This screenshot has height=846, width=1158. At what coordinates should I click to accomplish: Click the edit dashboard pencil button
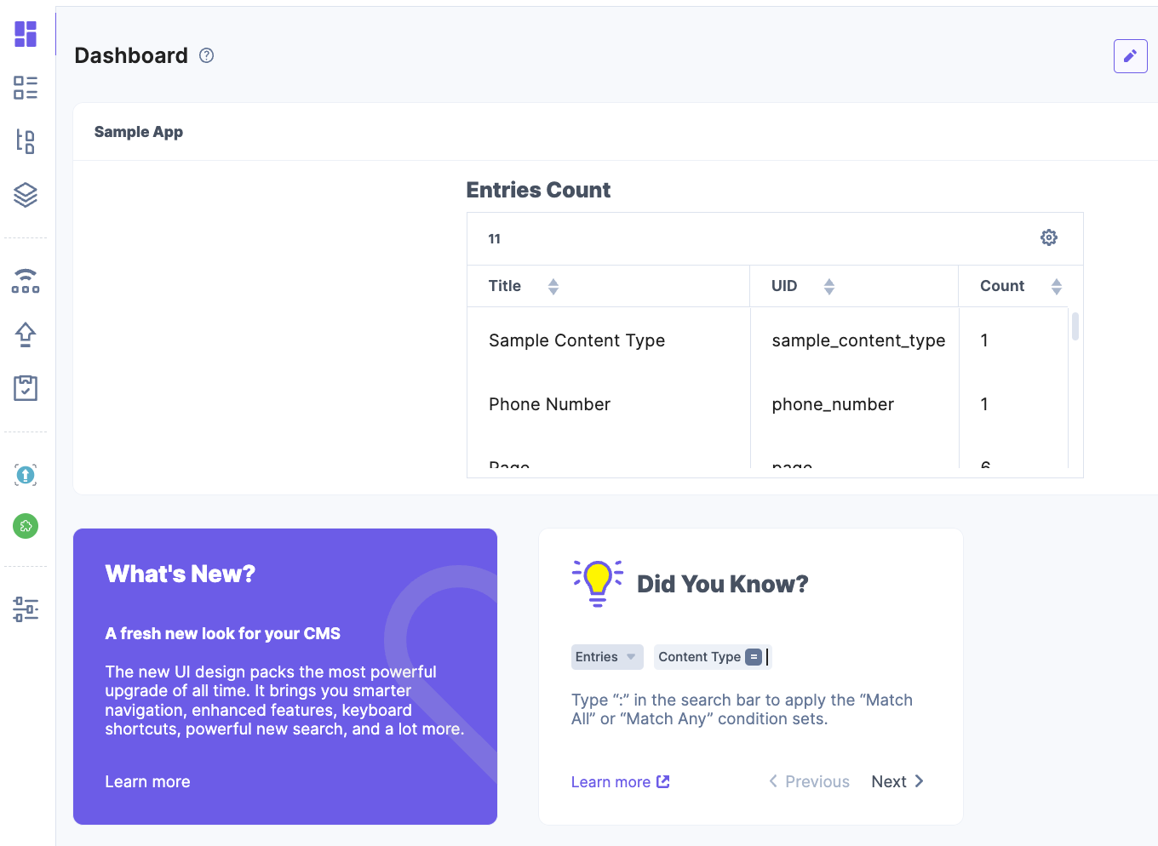(1130, 56)
